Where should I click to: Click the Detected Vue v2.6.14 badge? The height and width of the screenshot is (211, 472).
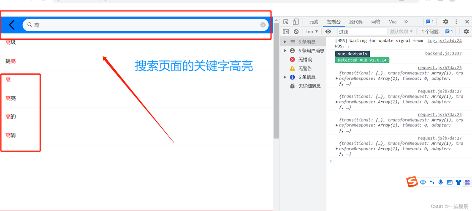(x=362, y=60)
